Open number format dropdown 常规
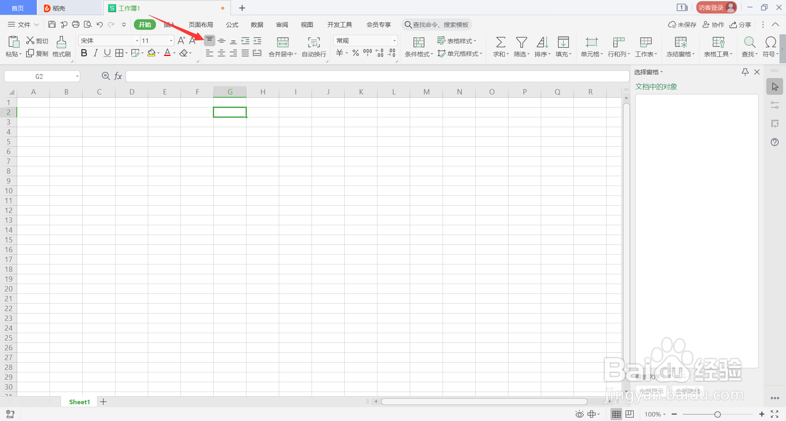The image size is (786, 421). tap(395, 40)
